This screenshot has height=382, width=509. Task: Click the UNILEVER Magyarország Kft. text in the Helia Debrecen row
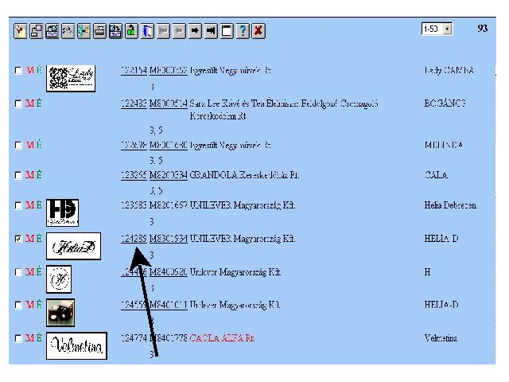(242, 205)
